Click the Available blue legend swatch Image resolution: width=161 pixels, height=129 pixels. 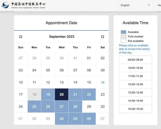coord(123,32)
